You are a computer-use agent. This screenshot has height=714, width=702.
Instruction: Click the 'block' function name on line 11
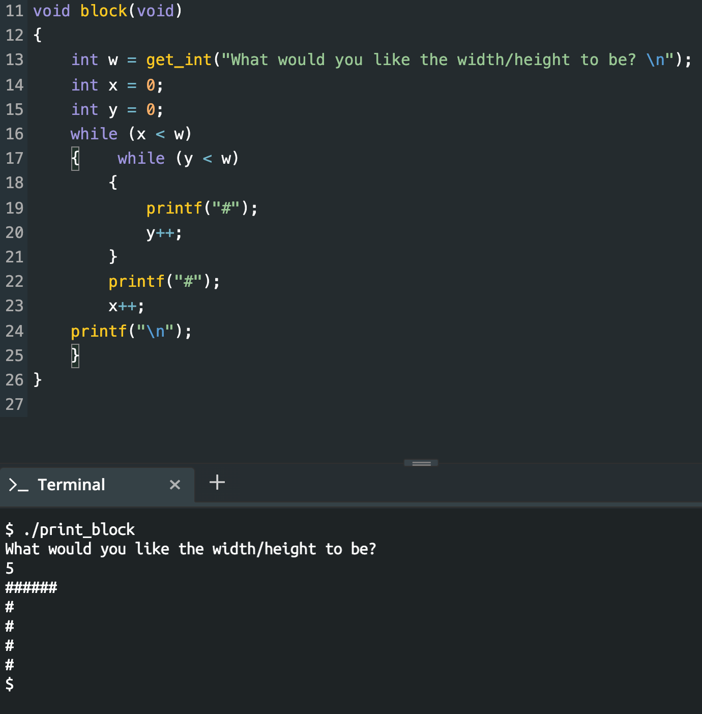104,11
